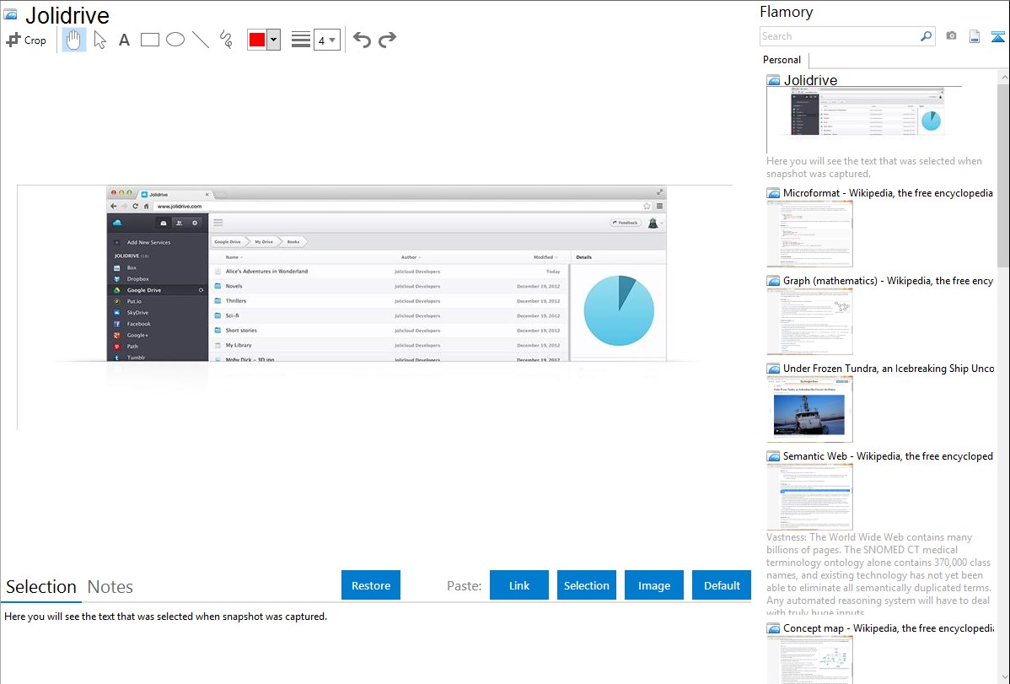
Task: Capture a snapshot with camera icon
Action: 951,36
